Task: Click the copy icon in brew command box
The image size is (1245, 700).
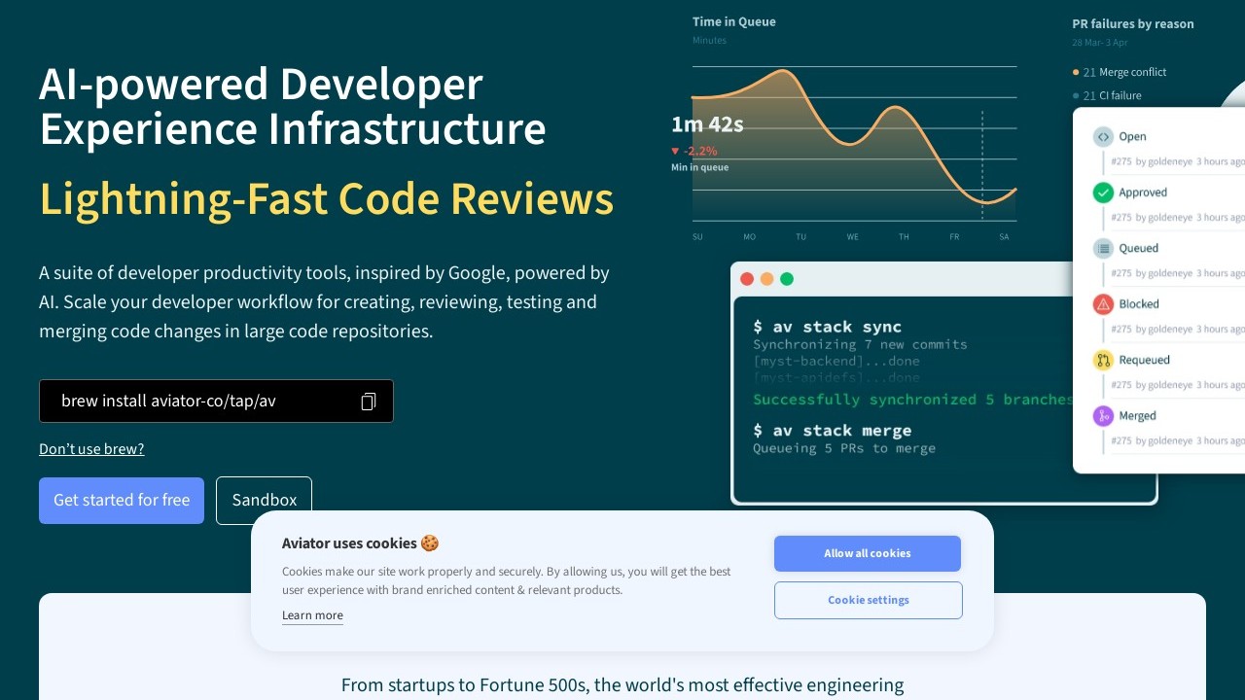Action: (x=368, y=402)
